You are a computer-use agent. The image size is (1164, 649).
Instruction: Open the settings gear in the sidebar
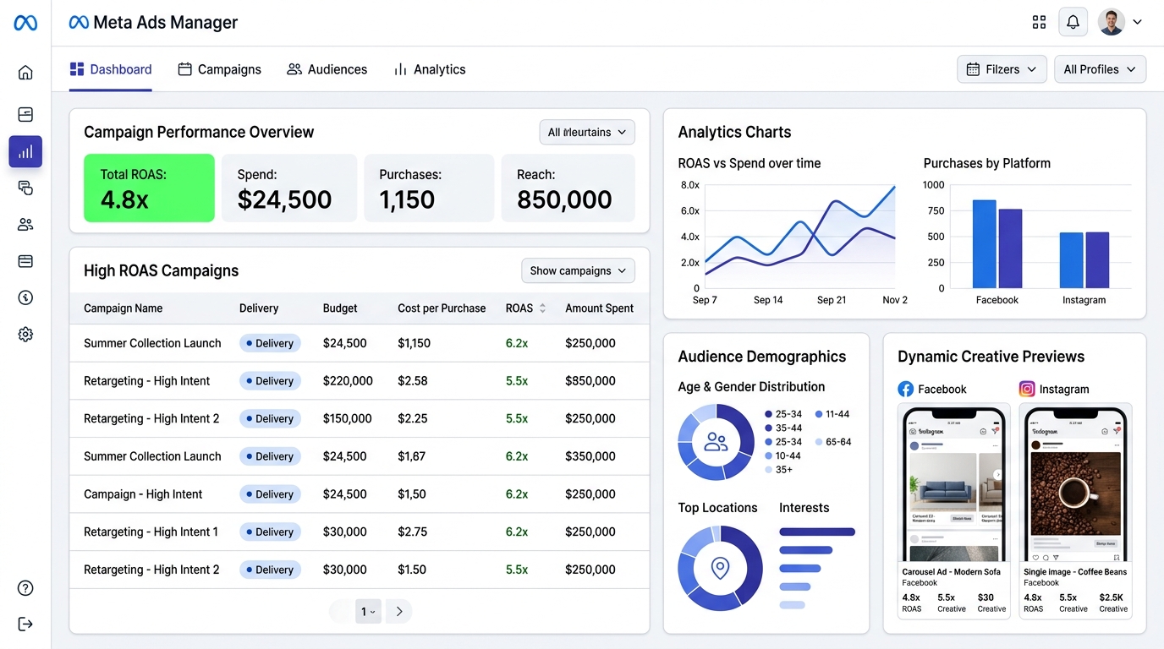(x=25, y=335)
